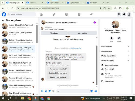Open Windows Start menu
Image resolution: width=135 pixels, height=101 pixels.
[3, 98]
